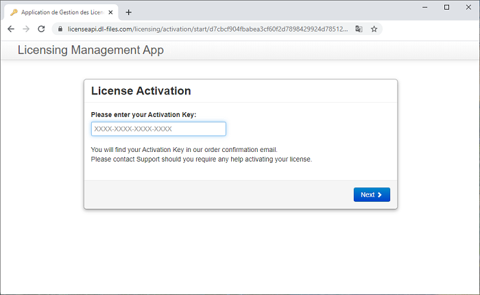Close the Application de Gestion tab
The image size is (480, 295).
(112, 12)
